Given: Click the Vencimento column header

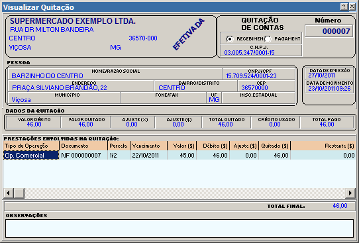Looking at the screenshot, I should point(149,146).
